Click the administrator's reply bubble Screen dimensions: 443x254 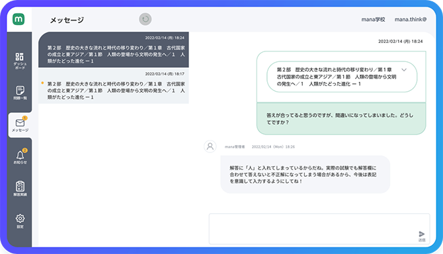pos(305,175)
